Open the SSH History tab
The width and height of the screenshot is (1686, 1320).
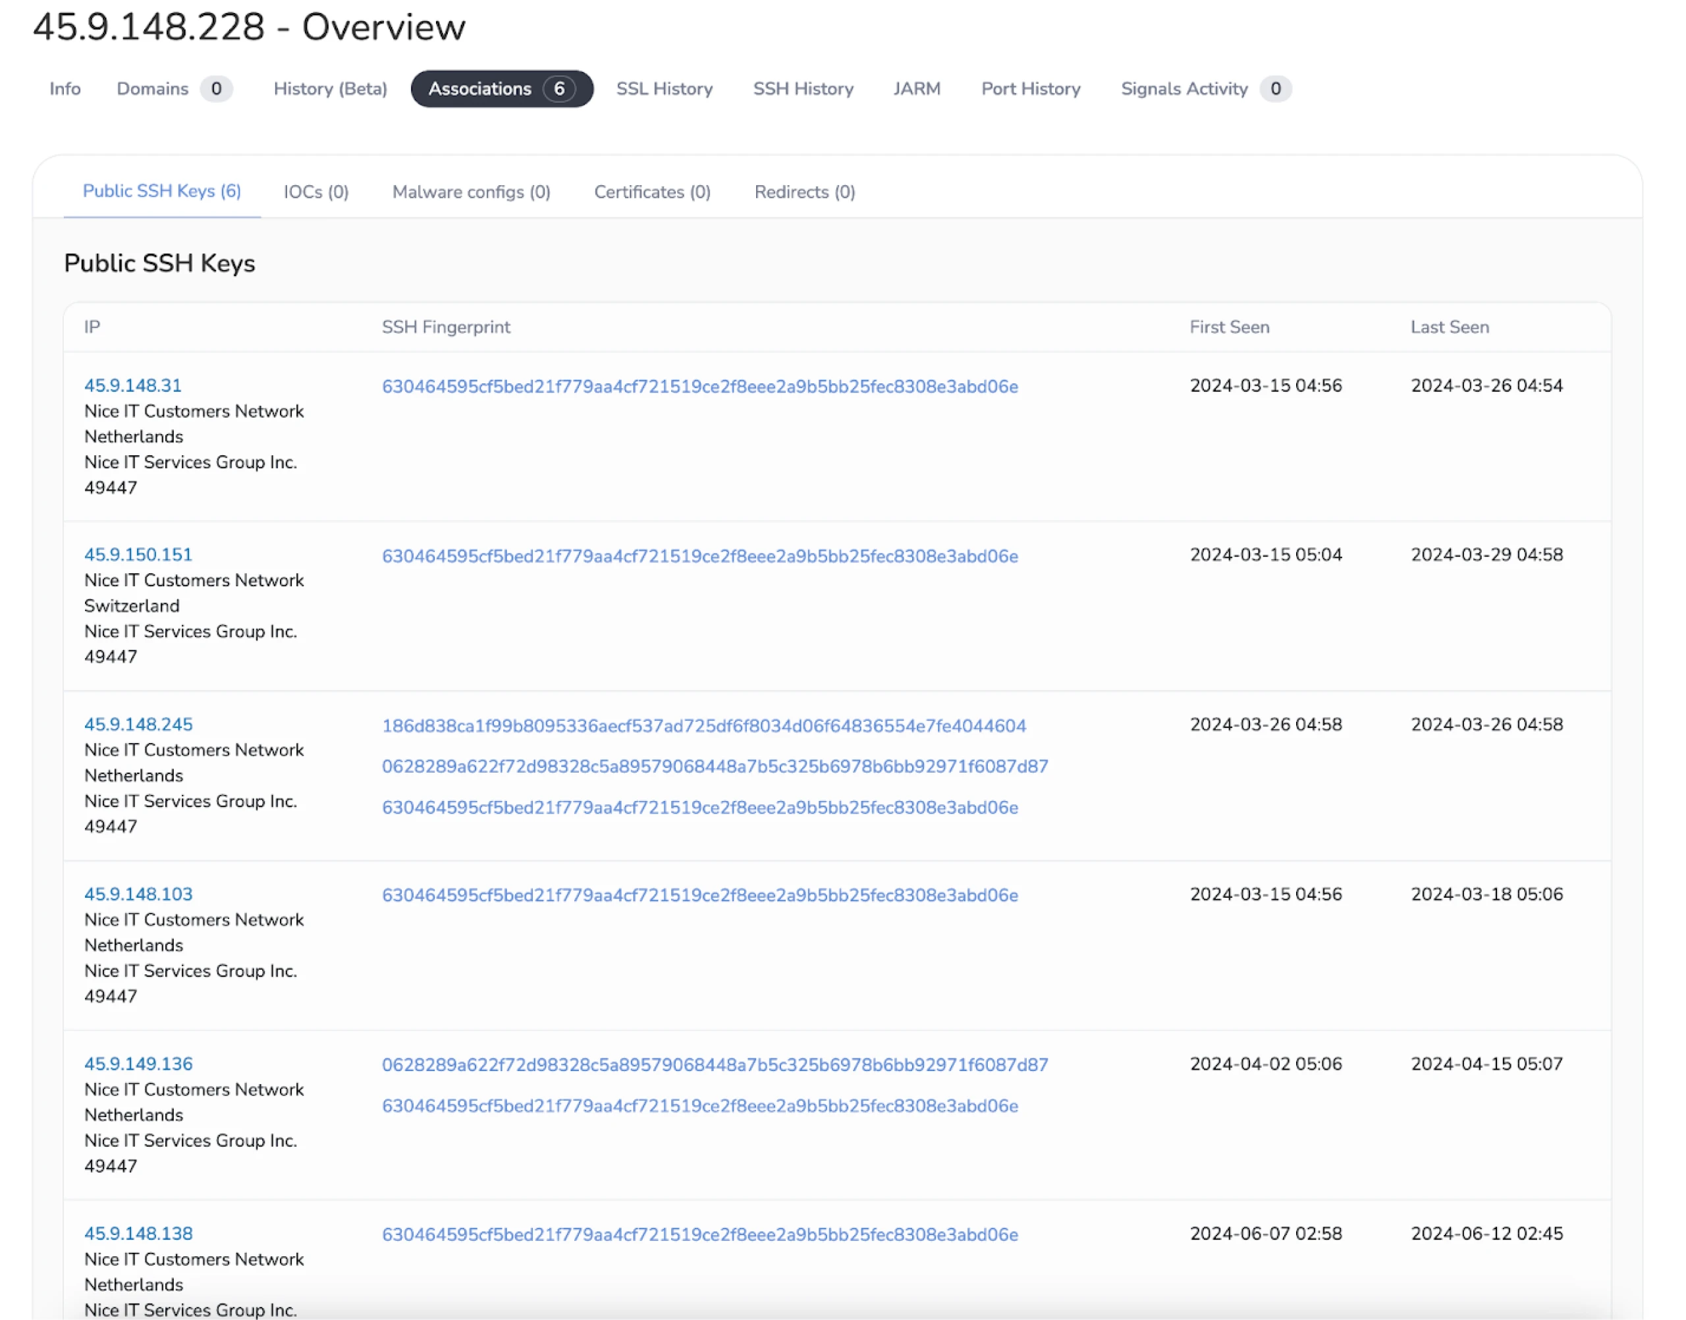[x=803, y=89]
